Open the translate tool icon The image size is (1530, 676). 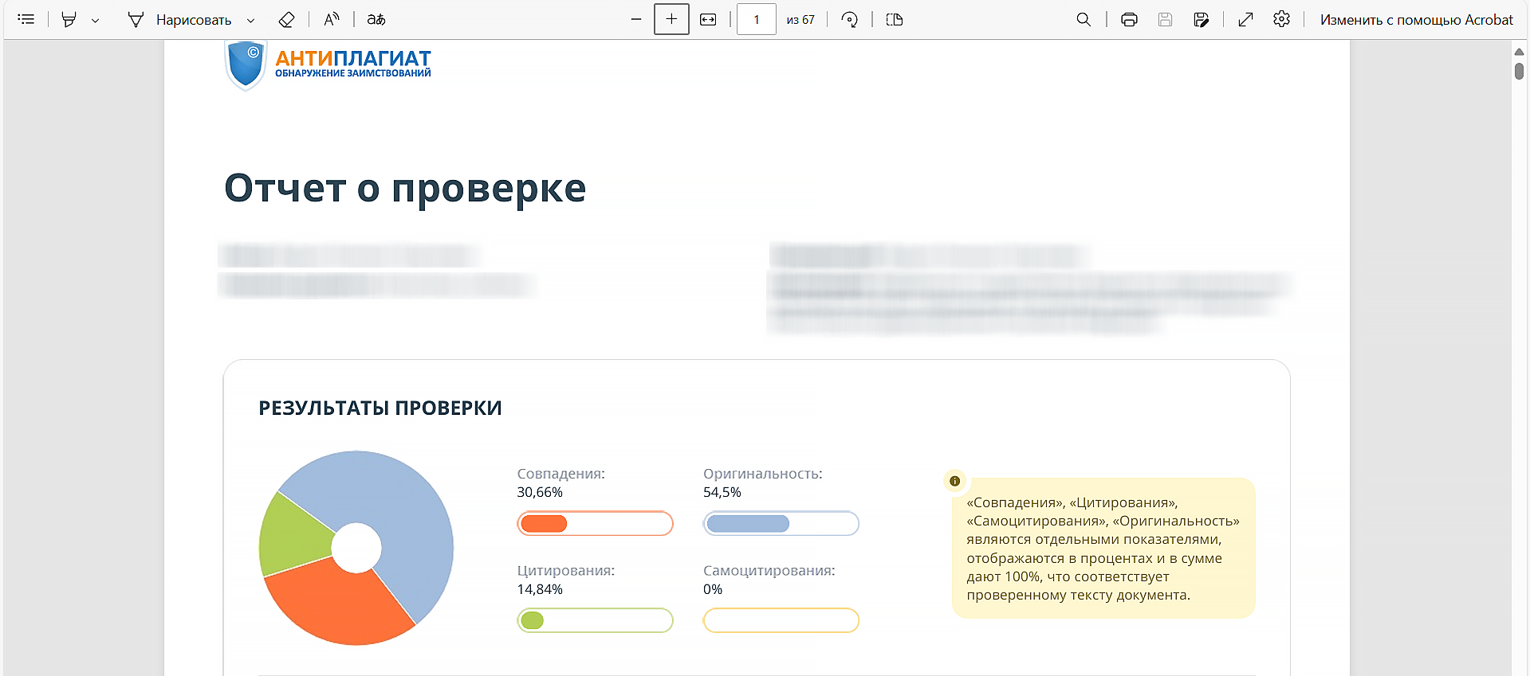(x=376, y=20)
